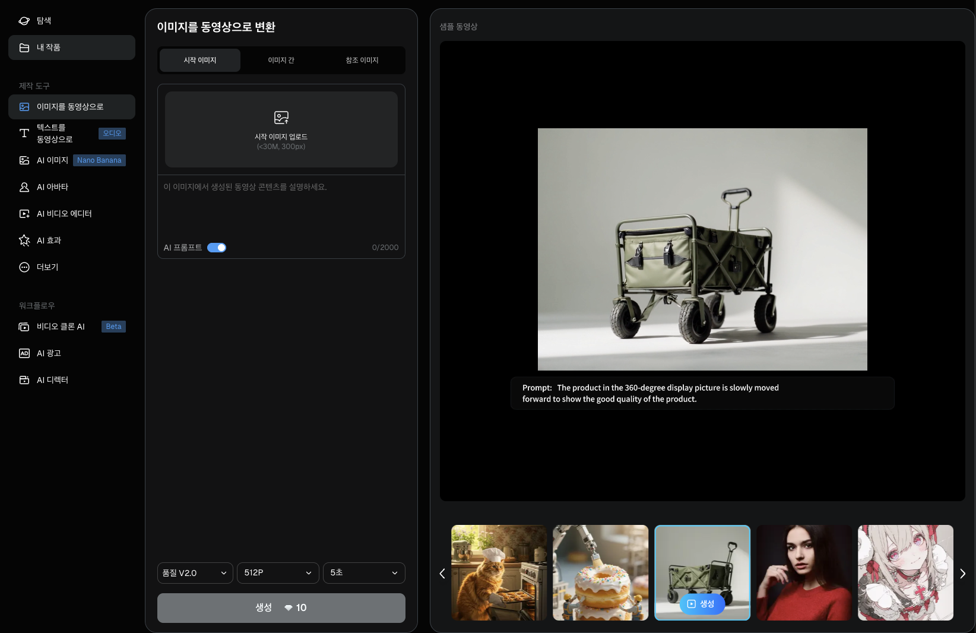Click the Nano Banana badge
This screenshot has width=976, height=633.
99,160
